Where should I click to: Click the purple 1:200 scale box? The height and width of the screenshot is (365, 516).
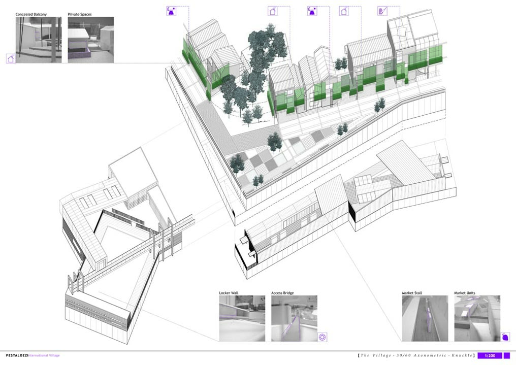click(x=490, y=356)
